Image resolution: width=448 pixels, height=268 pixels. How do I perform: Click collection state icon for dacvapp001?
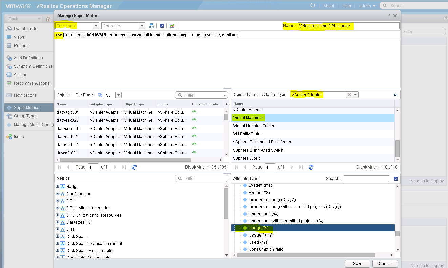[194, 112]
